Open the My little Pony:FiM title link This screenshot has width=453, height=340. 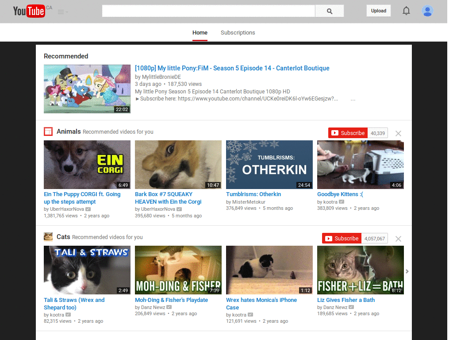click(232, 68)
